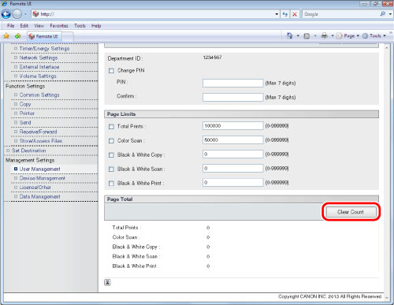Open Receive/Forward settings link

(x=38, y=132)
